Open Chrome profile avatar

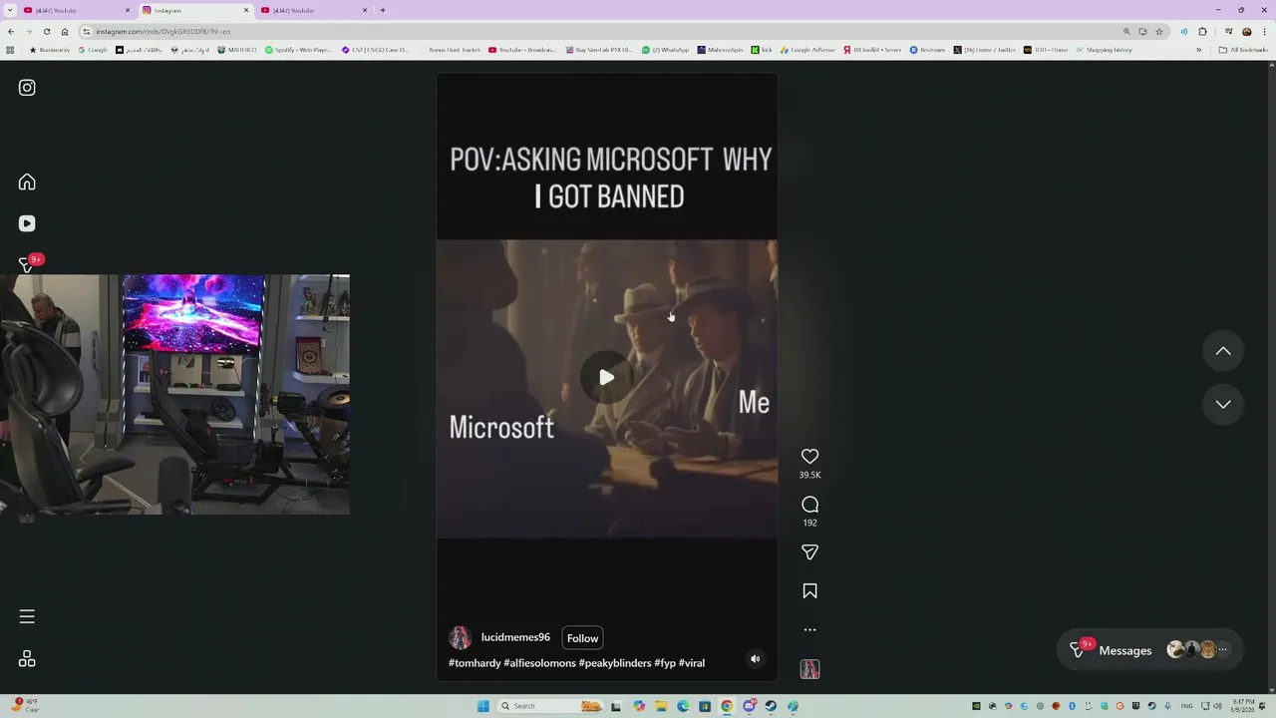pos(1246,31)
